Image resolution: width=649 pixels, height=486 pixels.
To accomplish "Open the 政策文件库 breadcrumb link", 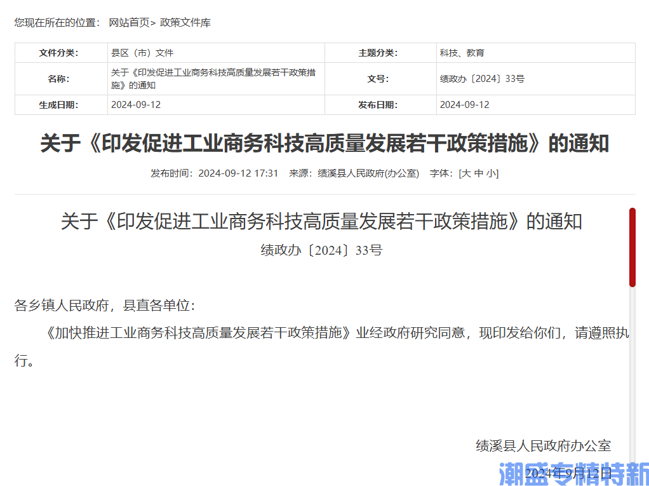I will pyautogui.click(x=185, y=22).
